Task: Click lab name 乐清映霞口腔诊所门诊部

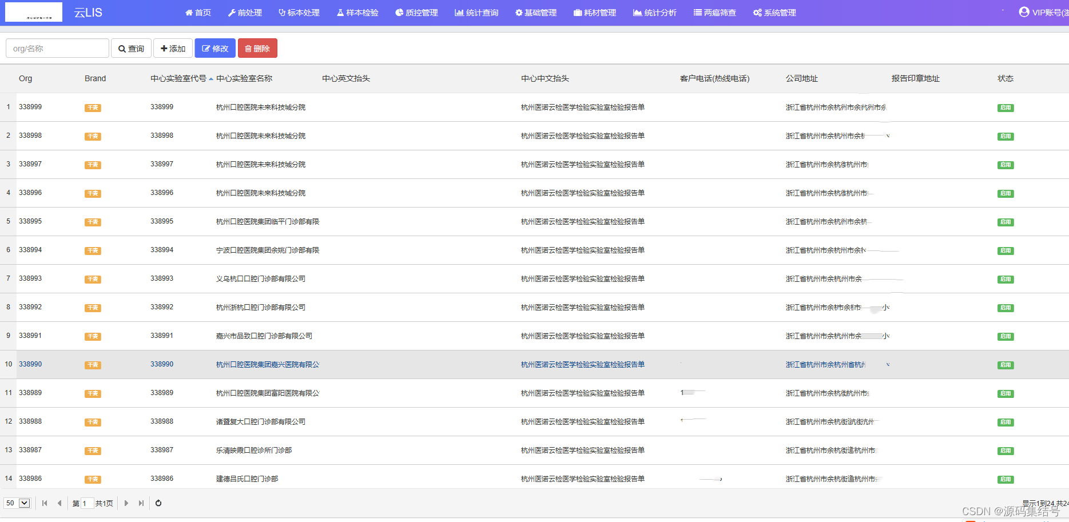Action: (x=254, y=450)
